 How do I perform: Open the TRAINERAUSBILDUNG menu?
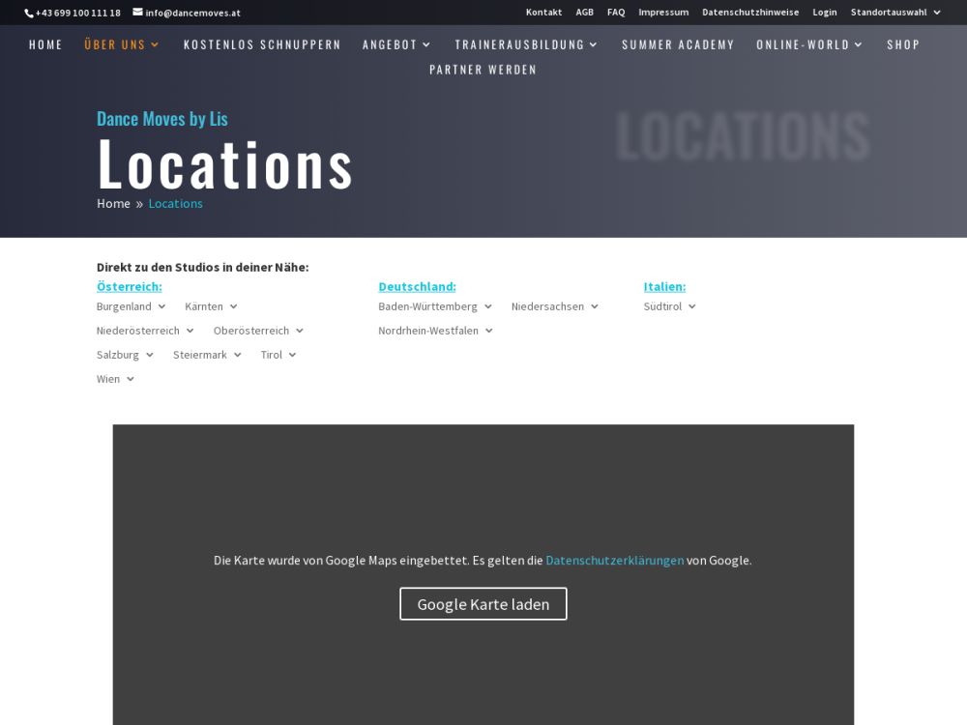(526, 44)
